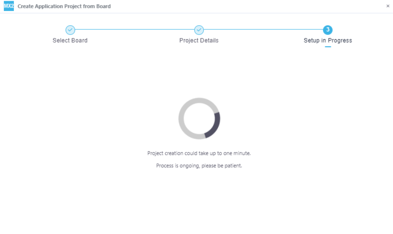Click the Select Board checkmark circle
Viewport: 393px width, 234px height.
pos(70,30)
